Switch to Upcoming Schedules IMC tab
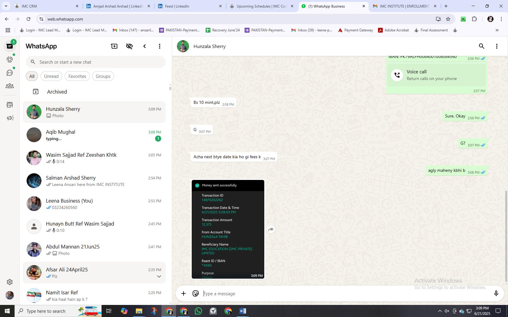 261,6
